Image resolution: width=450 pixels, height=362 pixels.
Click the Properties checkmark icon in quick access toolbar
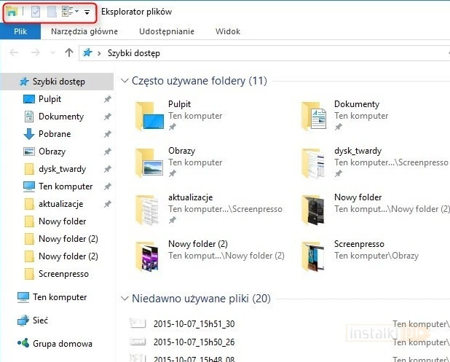35,12
